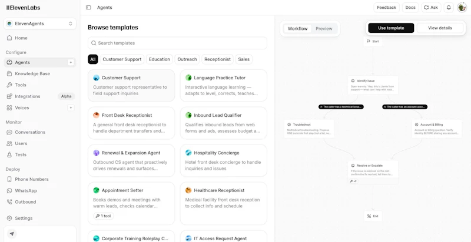Click the Alpha badge beside Integrations
The image size is (471, 242).
click(66, 96)
